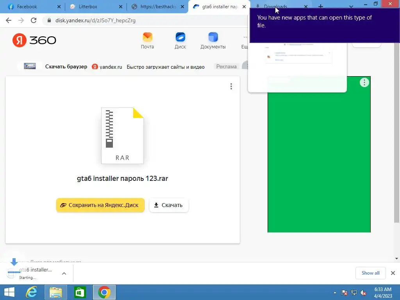The width and height of the screenshot is (400, 300).
Task: Open the green ad three-dot menu
Action: pos(364,82)
